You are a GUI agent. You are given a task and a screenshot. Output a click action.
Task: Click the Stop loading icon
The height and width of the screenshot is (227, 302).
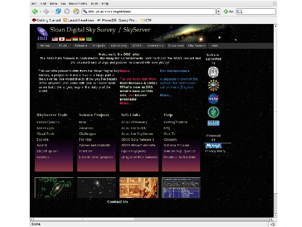tap(67, 11)
